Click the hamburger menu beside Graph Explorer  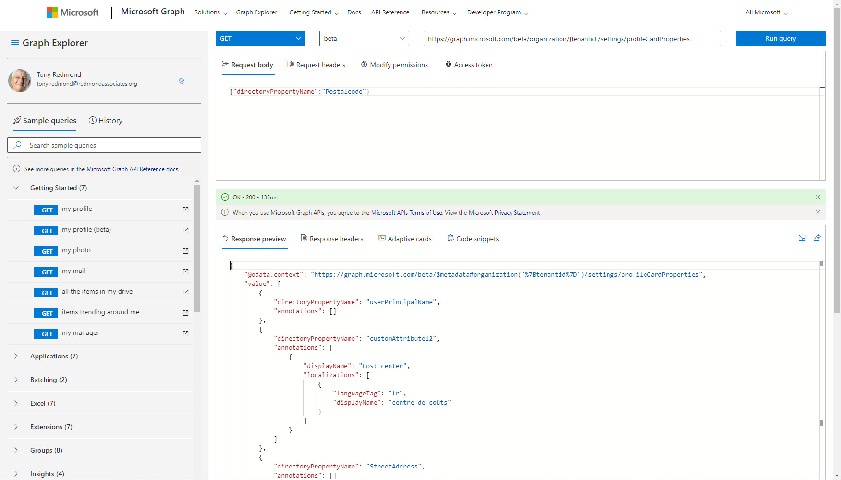coord(15,43)
